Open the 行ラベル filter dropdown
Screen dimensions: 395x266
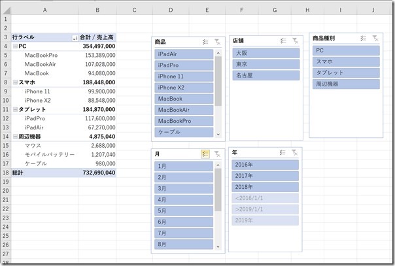click(x=73, y=38)
